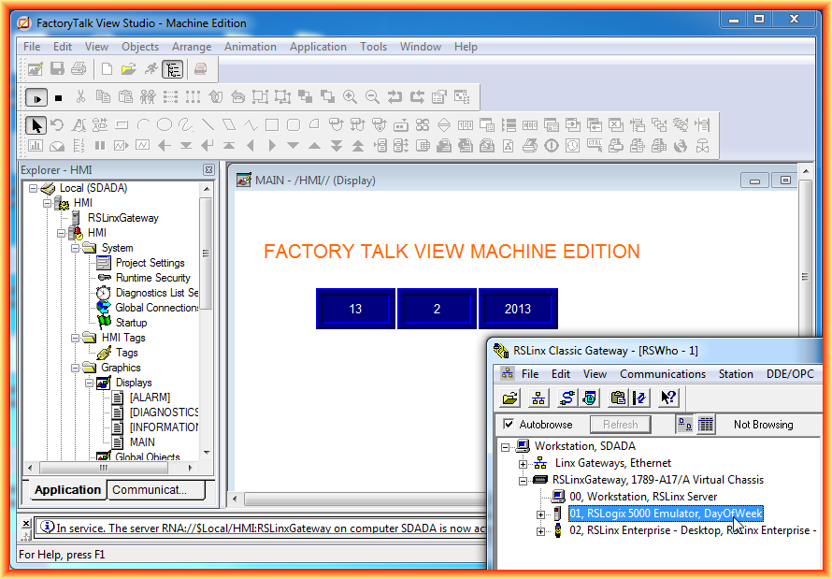Click the Test Display play icon
This screenshot has width=832, height=579.
pos(36,96)
